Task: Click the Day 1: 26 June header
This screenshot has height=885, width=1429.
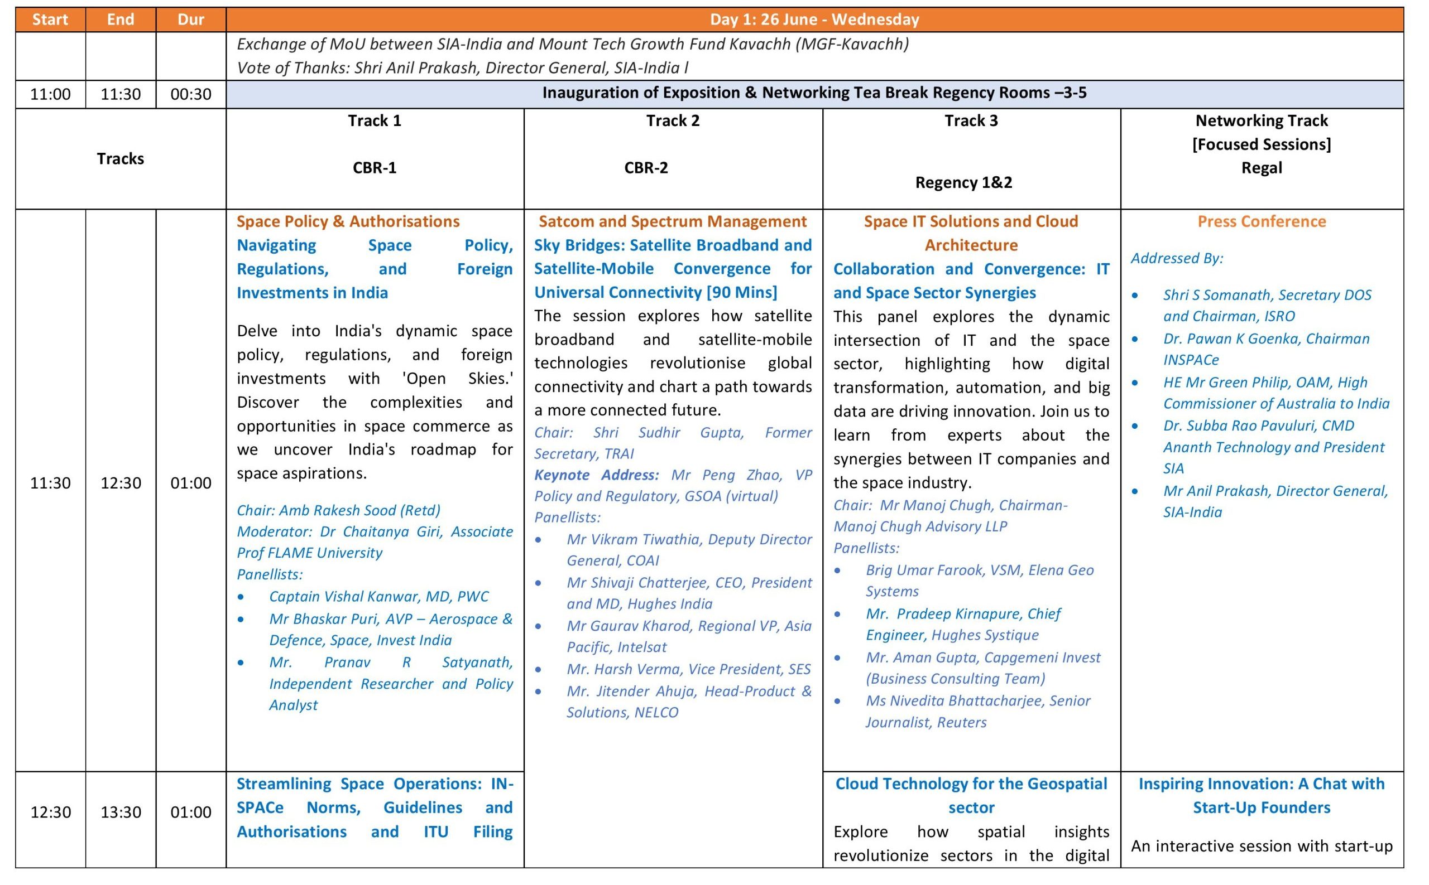Action: tap(814, 20)
